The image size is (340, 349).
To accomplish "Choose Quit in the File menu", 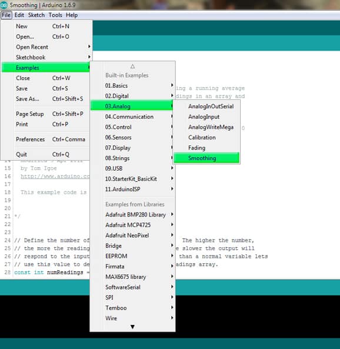I will click(46, 154).
